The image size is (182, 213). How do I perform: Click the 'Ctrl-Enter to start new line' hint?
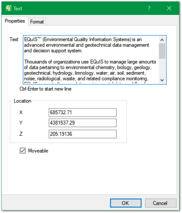[45, 89]
